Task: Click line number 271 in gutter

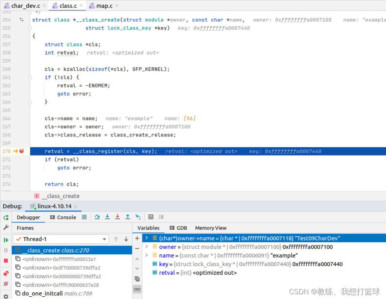Action: (7, 159)
